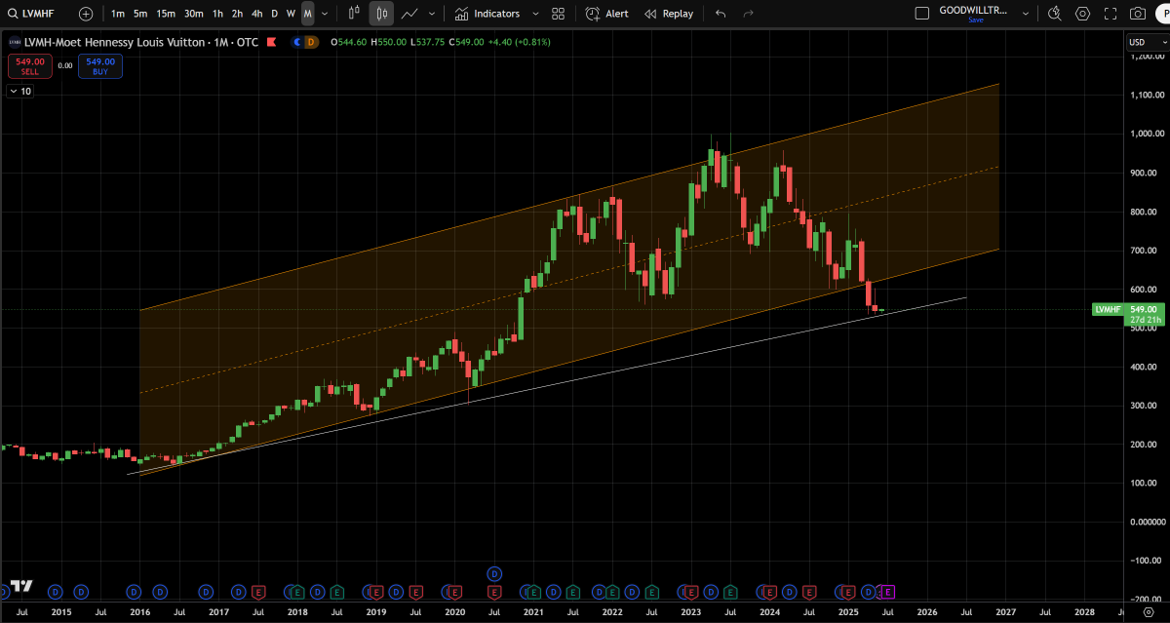Choose the weekly W timeframe

(x=291, y=14)
